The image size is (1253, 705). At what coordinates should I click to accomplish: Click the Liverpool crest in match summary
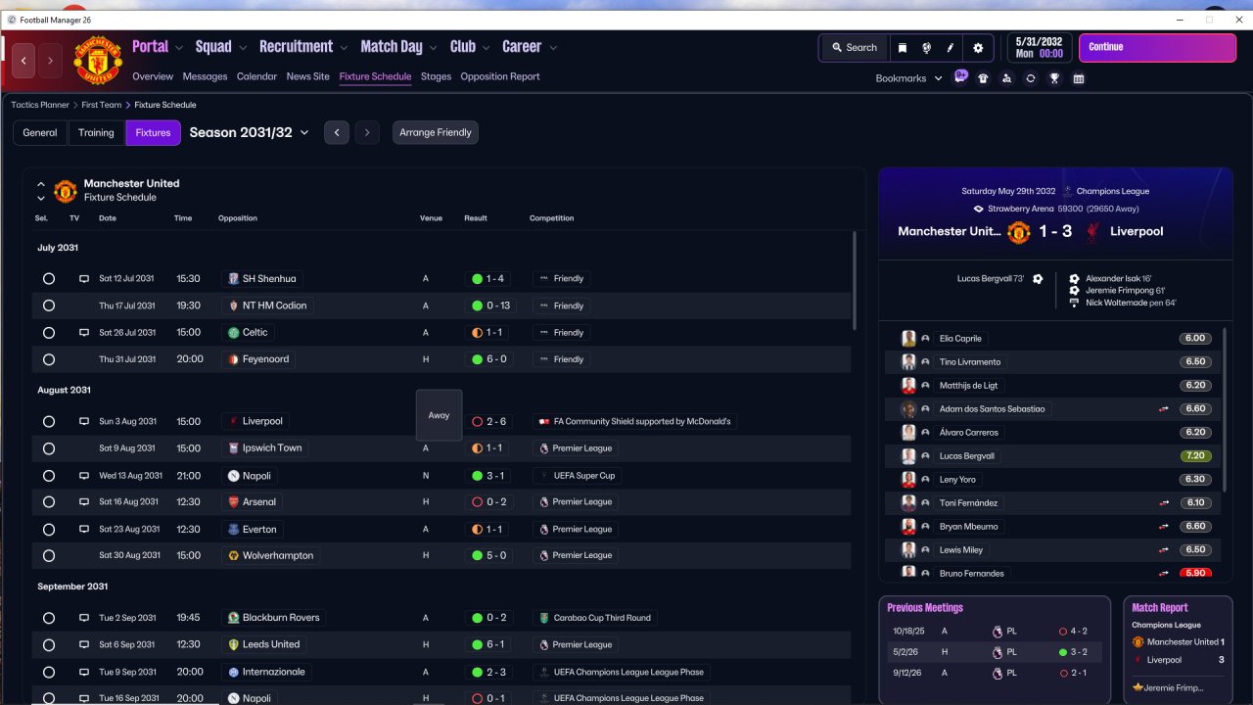(x=1092, y=232)
